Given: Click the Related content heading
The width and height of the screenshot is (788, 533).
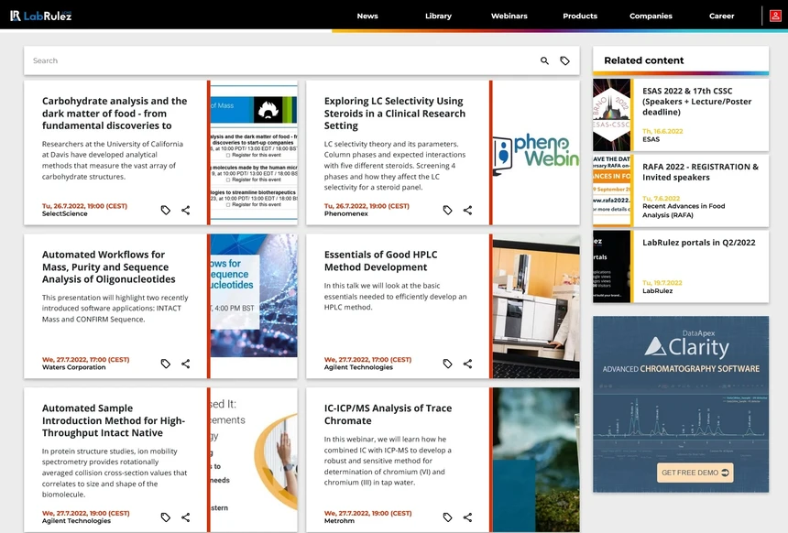Looking at the screenshot, I should pos(644,60).
